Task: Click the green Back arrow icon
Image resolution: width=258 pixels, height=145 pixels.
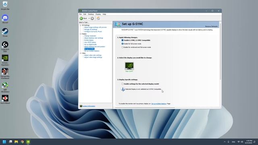Action: pos(81,19)
